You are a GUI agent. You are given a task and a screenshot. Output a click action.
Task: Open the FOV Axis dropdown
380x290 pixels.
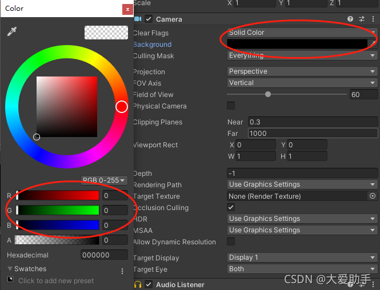point(302,83)
